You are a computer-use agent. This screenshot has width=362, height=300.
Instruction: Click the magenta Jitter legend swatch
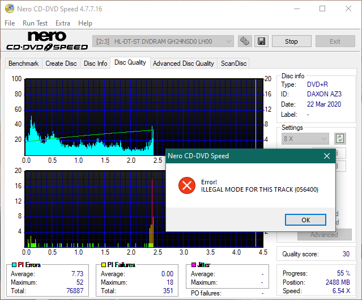(194, 265)
